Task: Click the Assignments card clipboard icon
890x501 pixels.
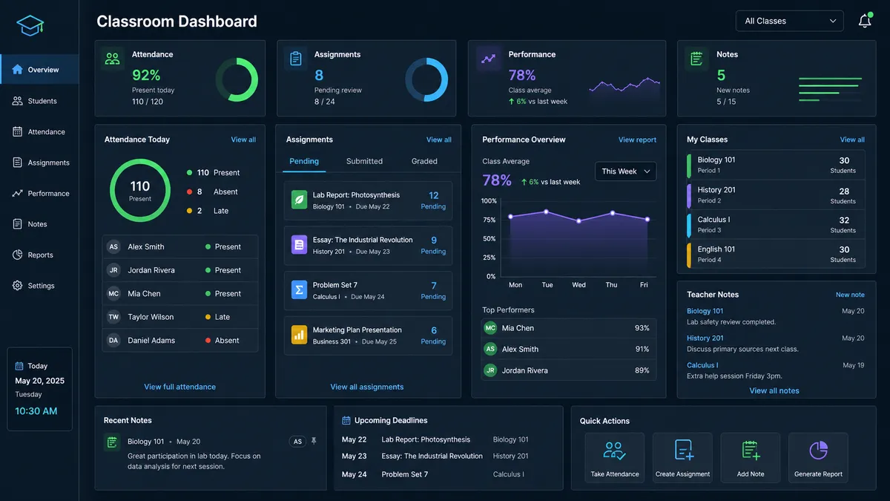Action: [295, 59]
